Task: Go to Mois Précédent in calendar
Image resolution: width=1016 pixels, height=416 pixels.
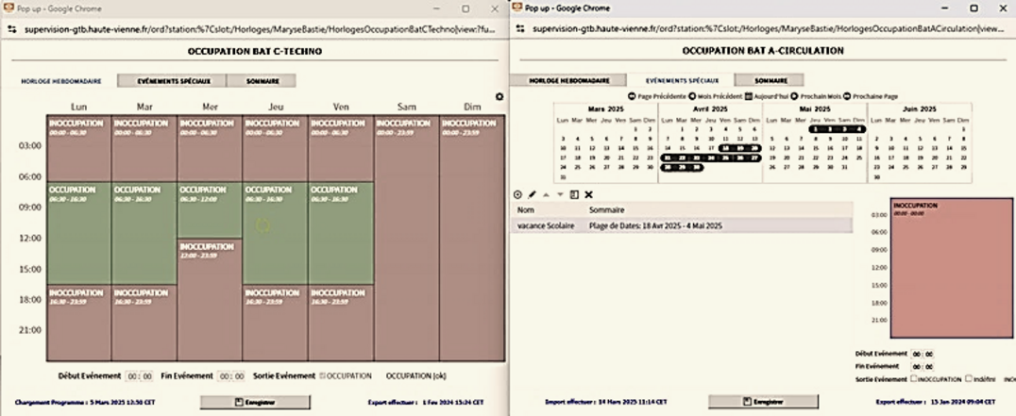Action: (692, 97)
